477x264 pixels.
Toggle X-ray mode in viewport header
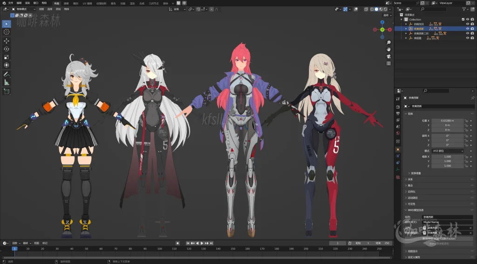pos(366,9)
